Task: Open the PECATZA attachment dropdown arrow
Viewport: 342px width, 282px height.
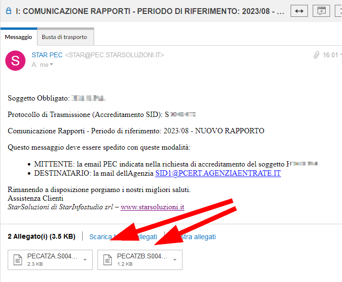Action: click(85, 260)
